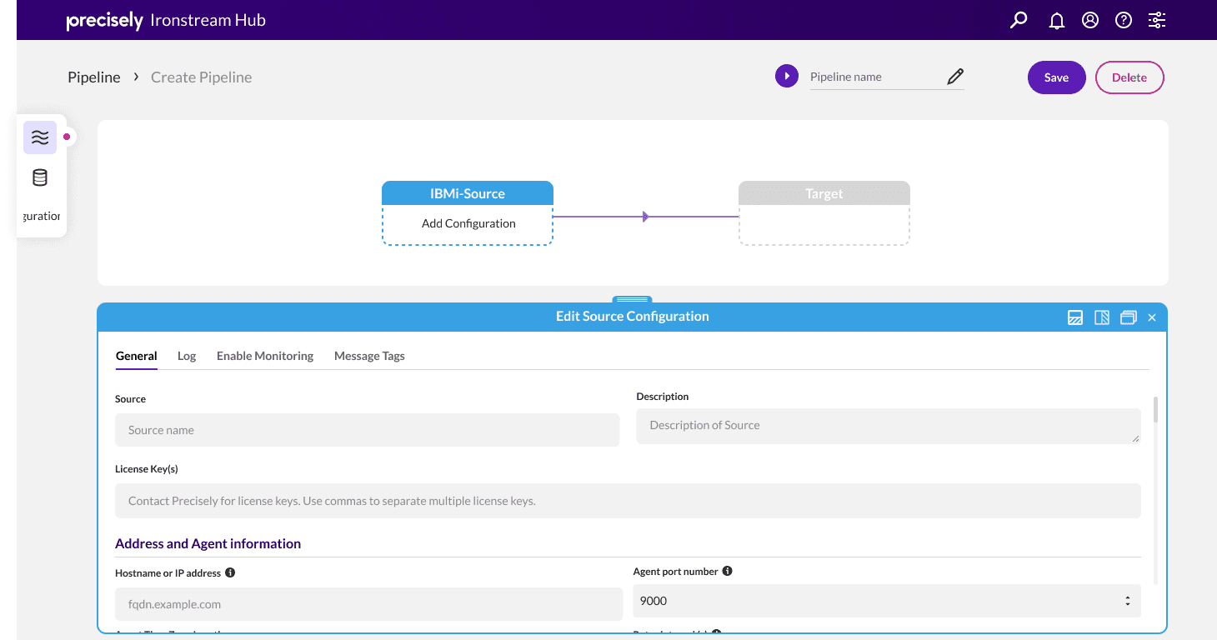Open the help question mark icon

[1124, 20]
